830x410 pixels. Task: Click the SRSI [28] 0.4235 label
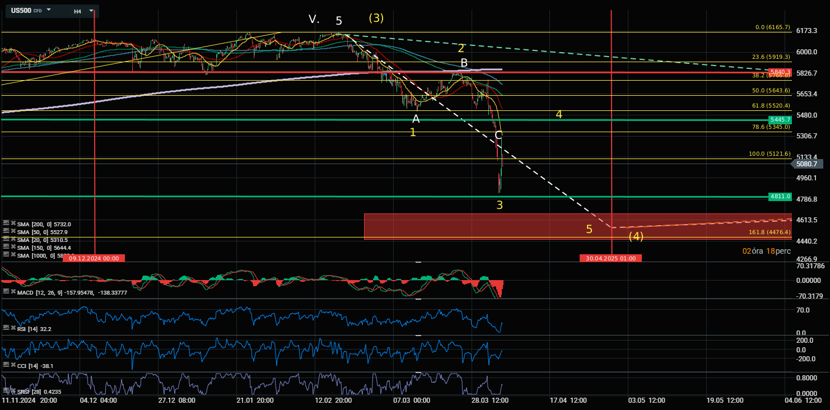click(39, 392)
